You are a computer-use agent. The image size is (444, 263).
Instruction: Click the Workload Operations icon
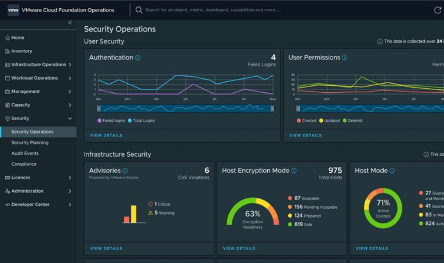tap(7, 78)
